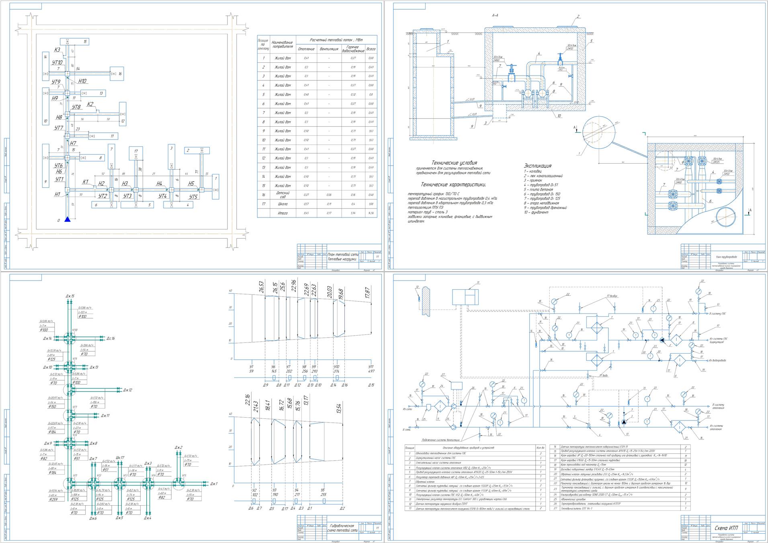Click the 'Из водопровода' label on ITP scheme
Viewport: 768px width, 543px height.
click(718, 361)
